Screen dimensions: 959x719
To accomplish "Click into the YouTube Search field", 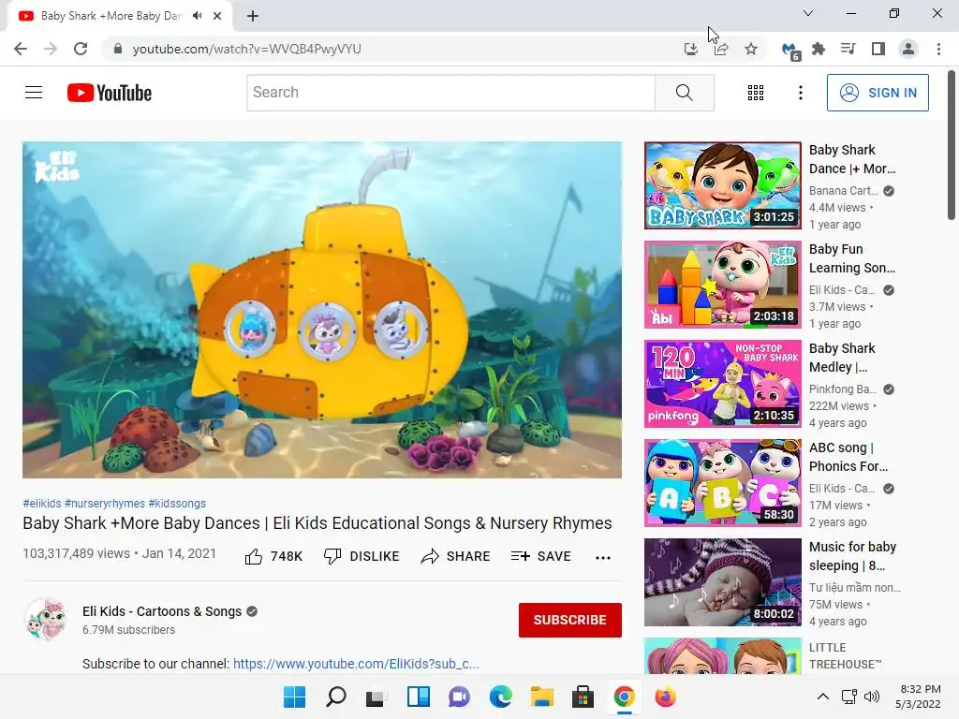I will (x=451, y=93).
